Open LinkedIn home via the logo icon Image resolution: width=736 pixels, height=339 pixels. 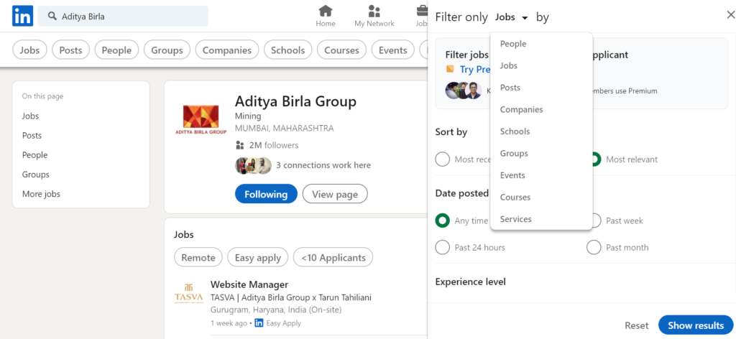22,16
